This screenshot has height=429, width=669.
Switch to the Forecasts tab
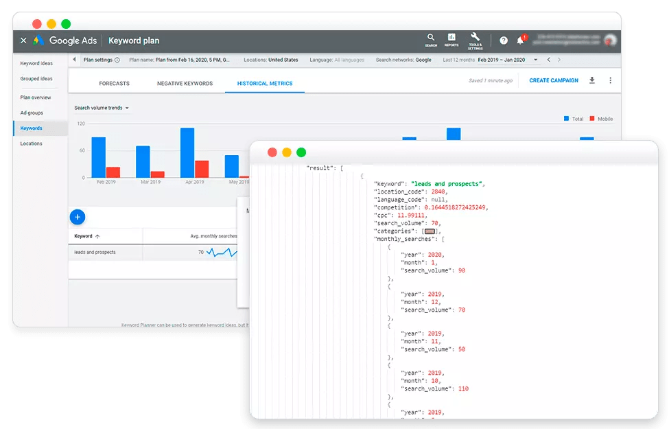pyautogui.click(x=114, y=82)
